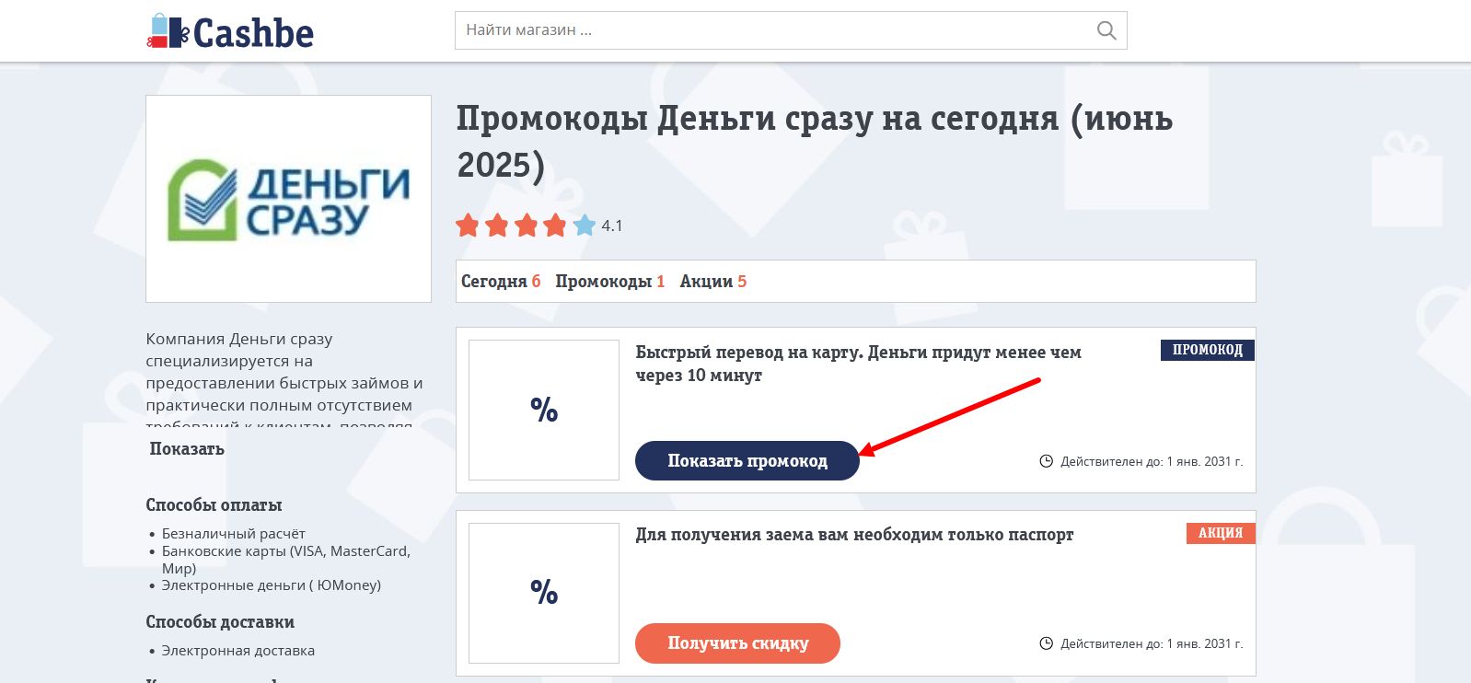Click the fifth blue rating star
1471x683 pixels.
pyautogui.click(x=585, y=226)
